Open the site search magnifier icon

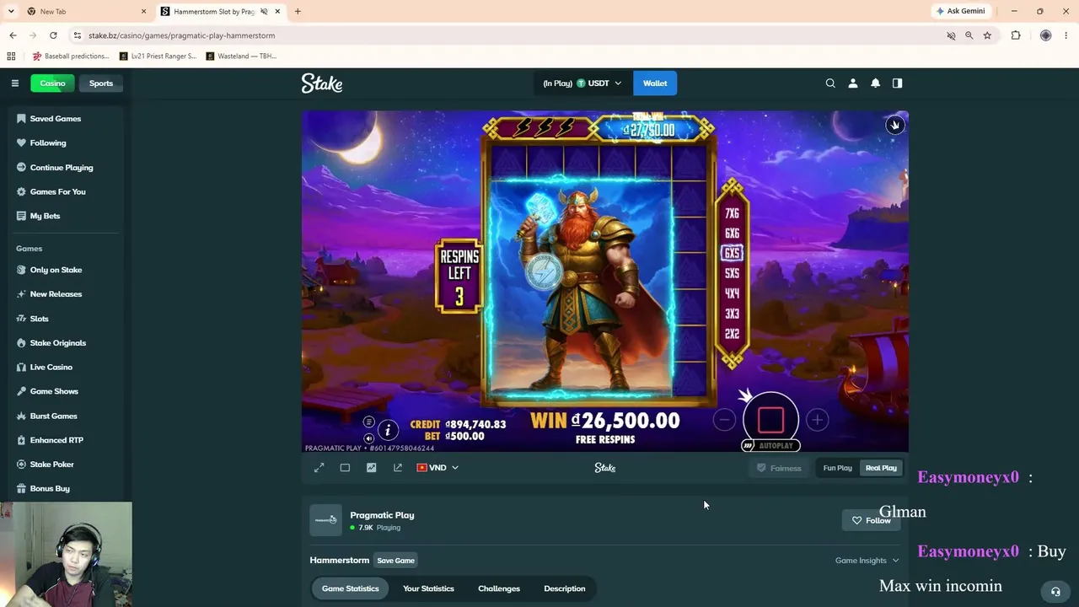830,83
